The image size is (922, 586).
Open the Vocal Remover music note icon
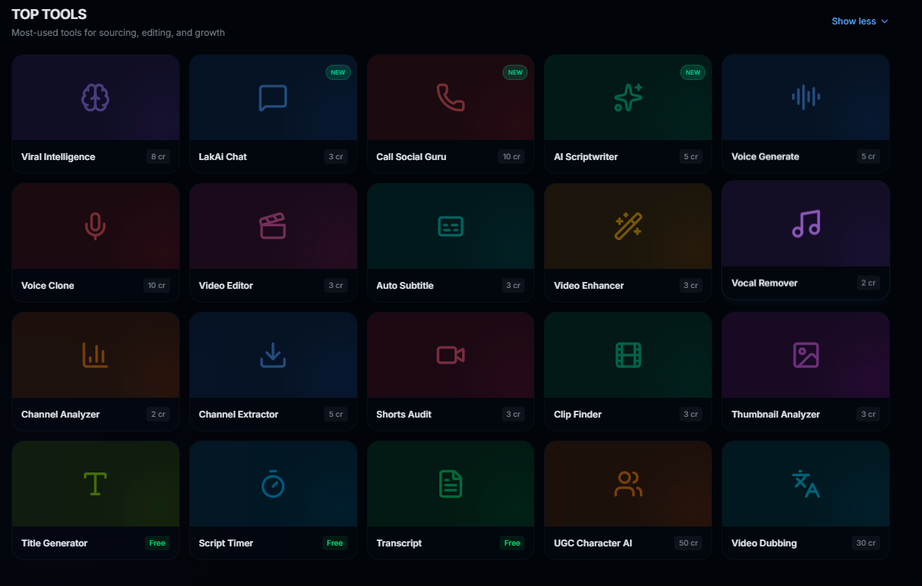click(x=805, y=223)
